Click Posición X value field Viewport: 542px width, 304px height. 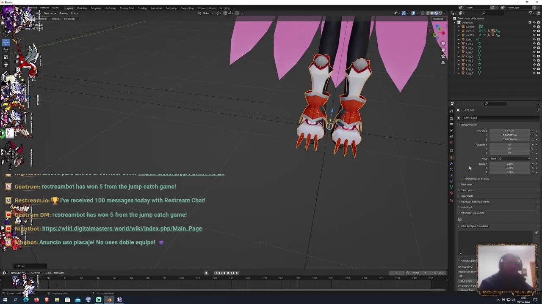[509, 131]
